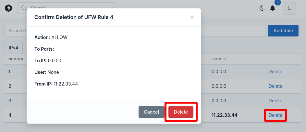Confirm deletion with the red Delete button
Image resolution: width=306 pixels, height=132 pixels.
pyautogui.click(x=181, y=112)
